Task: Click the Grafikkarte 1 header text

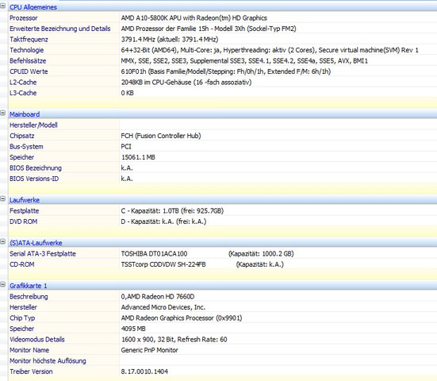Action: [x=28, y=286]
